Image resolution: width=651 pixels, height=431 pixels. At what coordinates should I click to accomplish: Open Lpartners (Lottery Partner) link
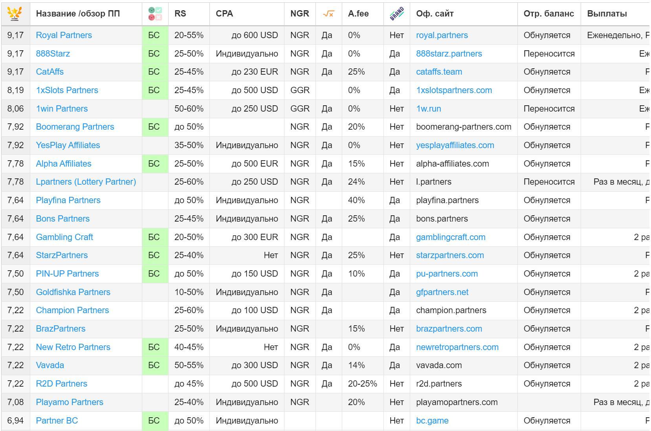coord(86,182)
